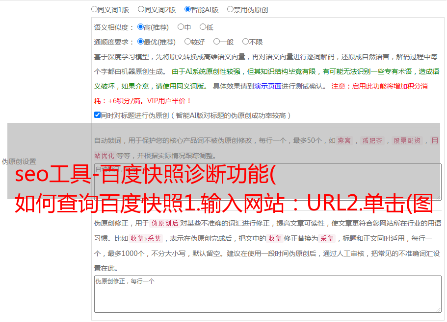The width and height of the screenshot is (447, 322).
Task: Set 通顺度要求 to 不限
Action: coord(245,42)
